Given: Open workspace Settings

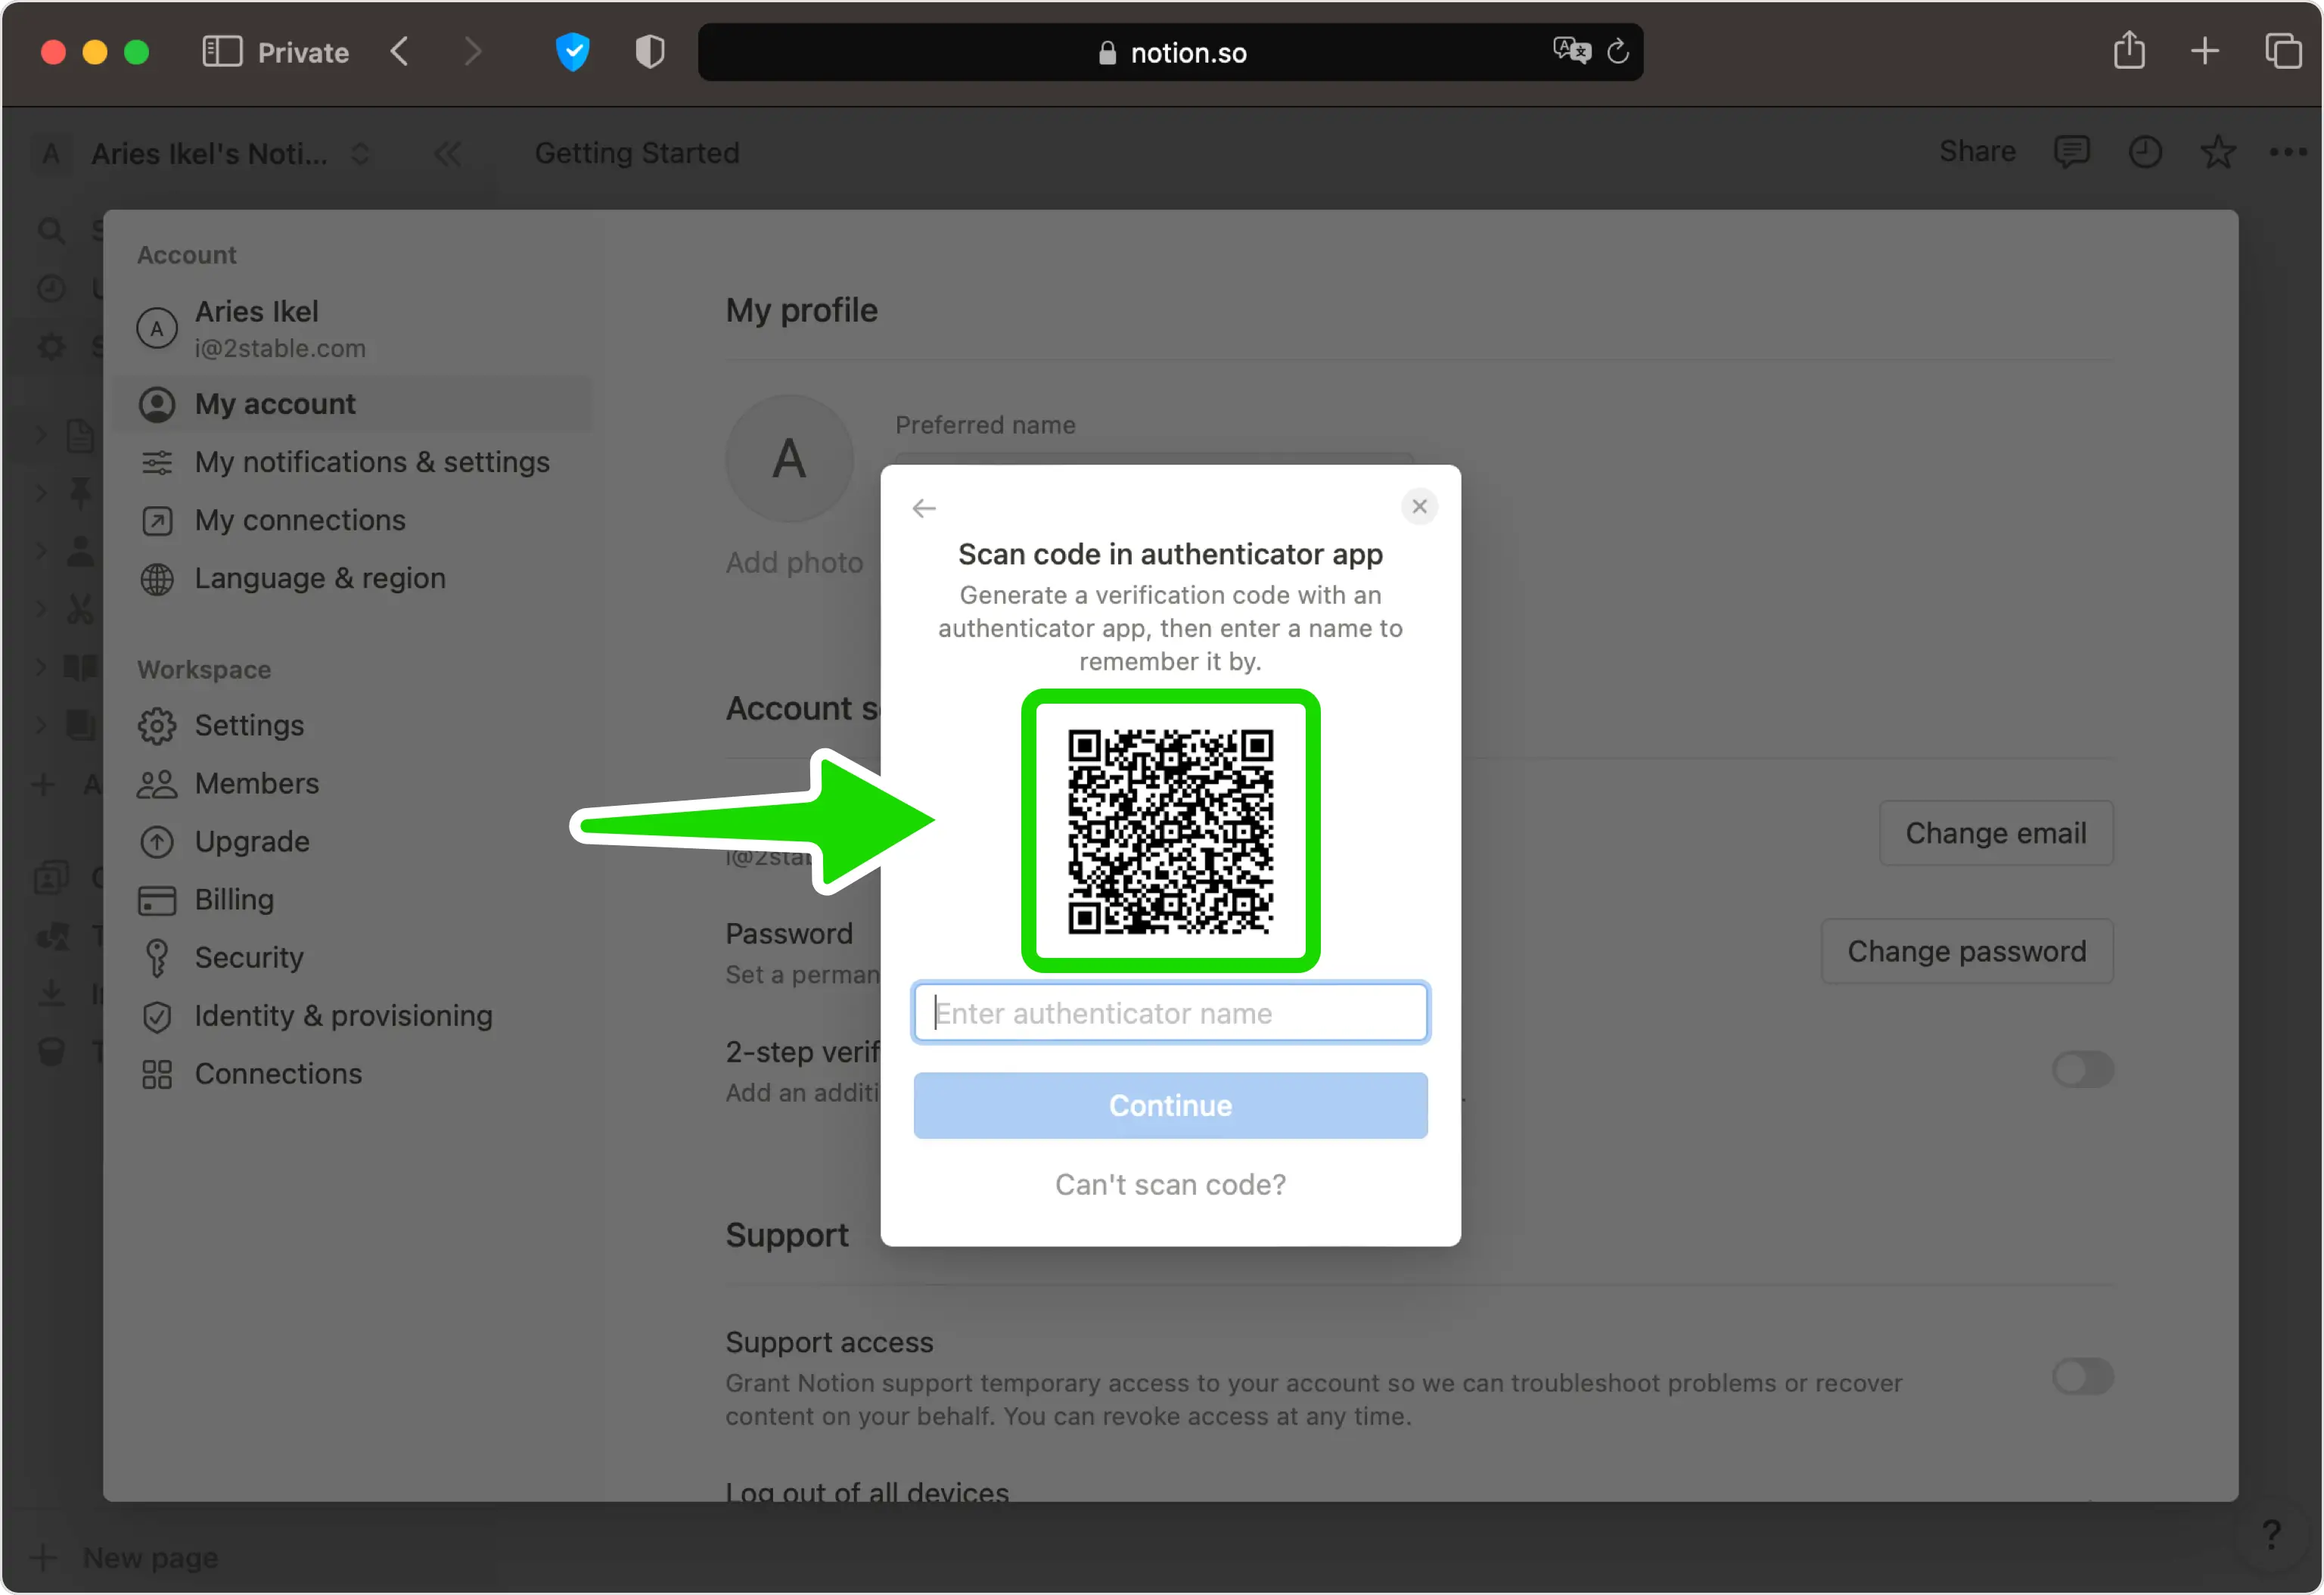Looking at the screenshot, I should pyautogui.click(x=355, y=725).
